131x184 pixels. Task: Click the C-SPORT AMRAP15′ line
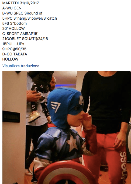point(20,34)
